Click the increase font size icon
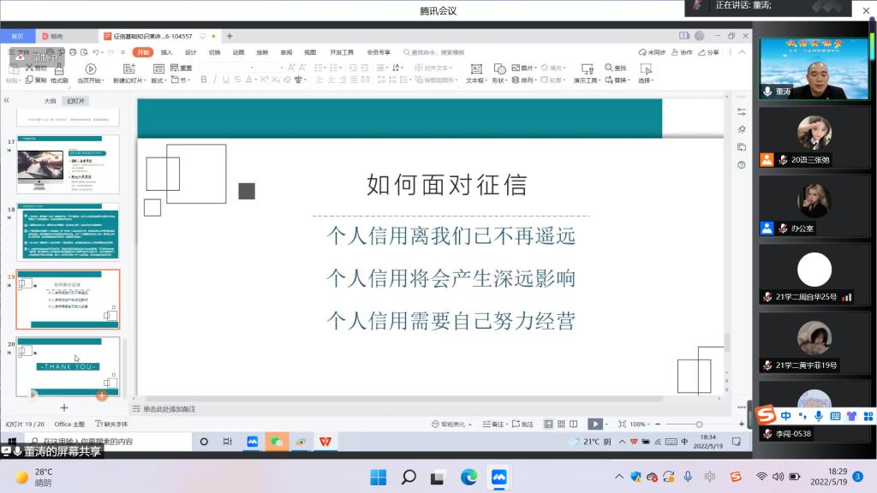Screen dimensions: 877x493 coord(291,67)
